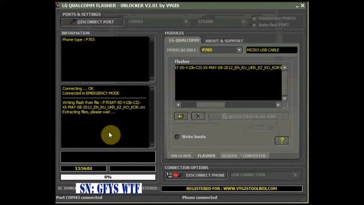Click the MICRO USB CABLE field
This screenshot has height=205, width=364.
[x=272, y=50]
